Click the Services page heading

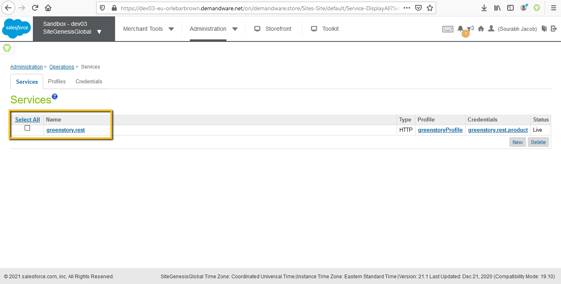coord(31,100)
